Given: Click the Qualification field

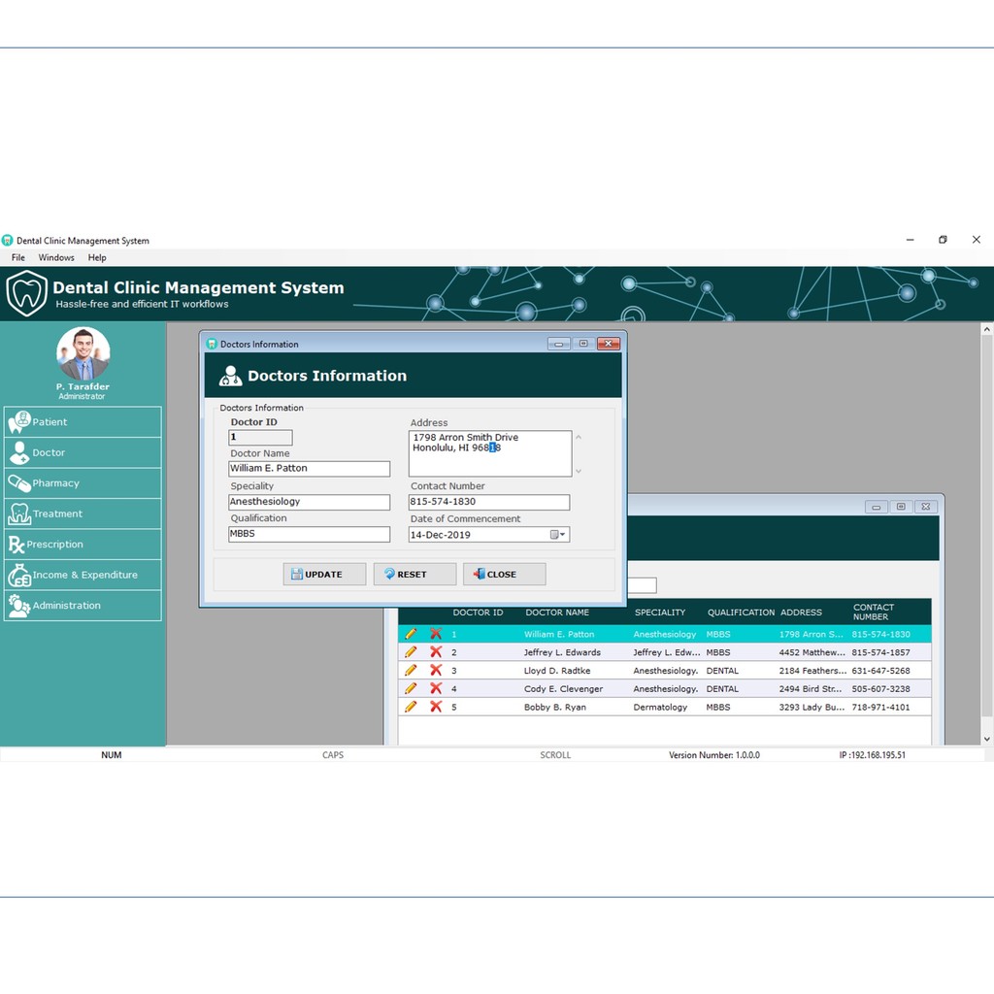Looking at the screenshot, I should pos(310,535).
